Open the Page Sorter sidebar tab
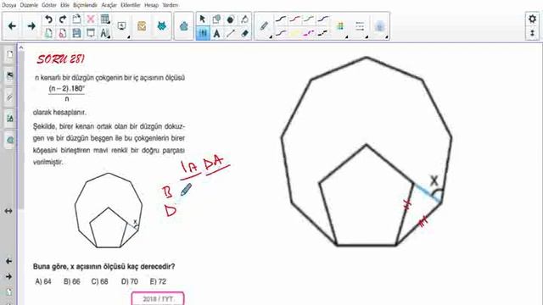This screenshot has height=305, width=543. pos(9,55)
